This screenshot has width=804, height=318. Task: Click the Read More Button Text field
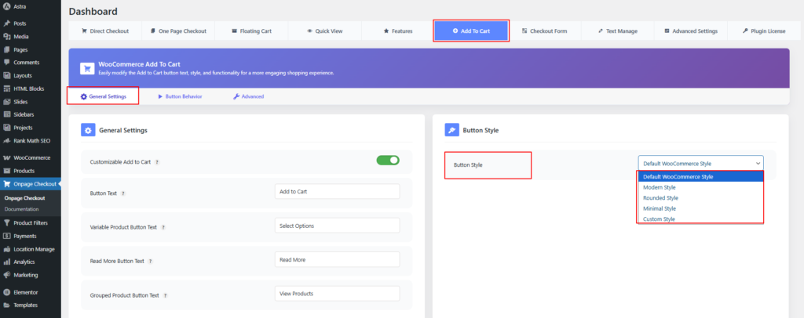point(337,259)
